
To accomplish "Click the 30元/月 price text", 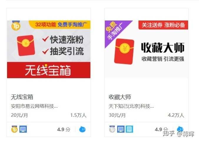I will tap(117, 115).
